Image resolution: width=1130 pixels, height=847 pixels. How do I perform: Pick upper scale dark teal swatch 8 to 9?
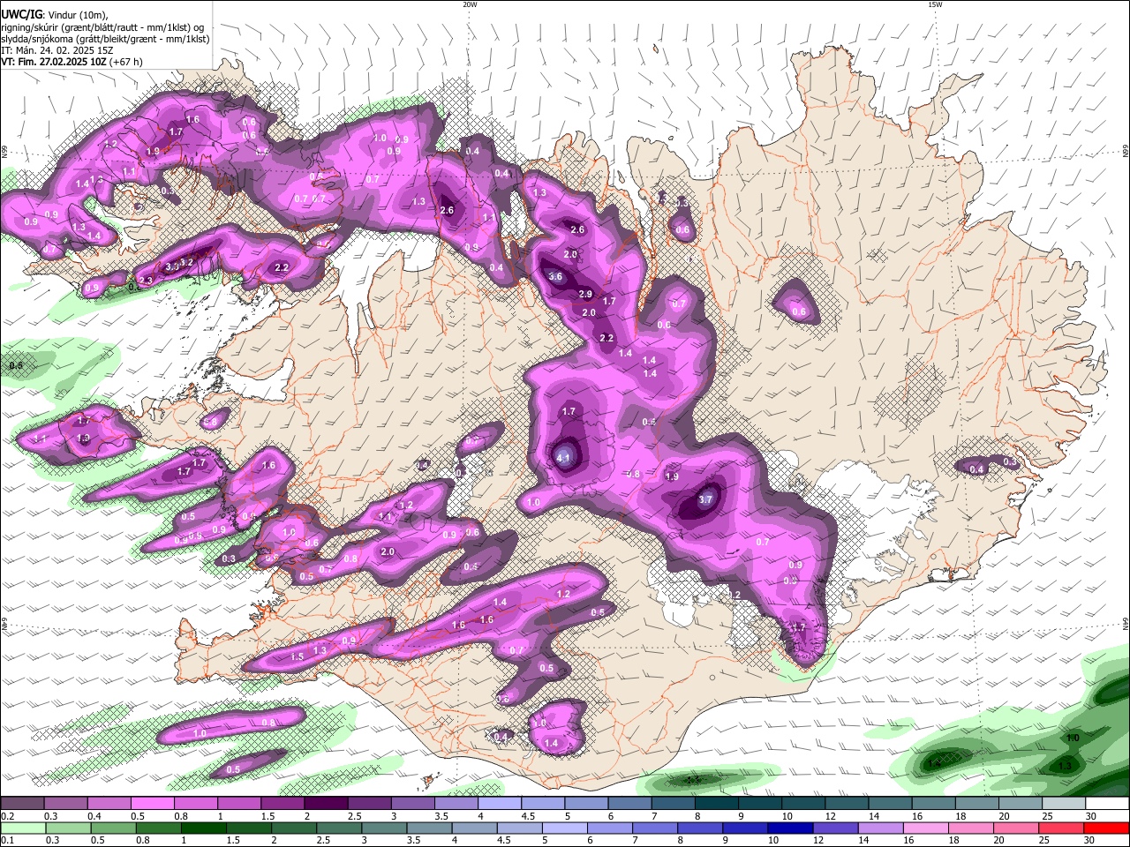point(717,803)
